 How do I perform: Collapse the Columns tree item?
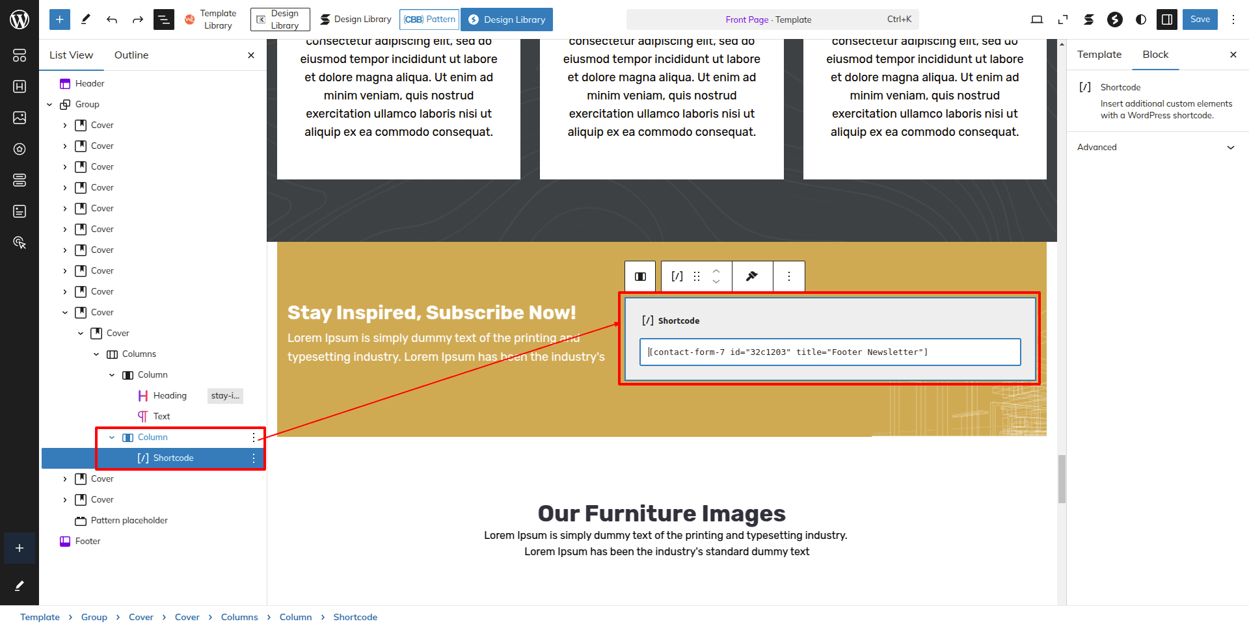click(96, 354)
